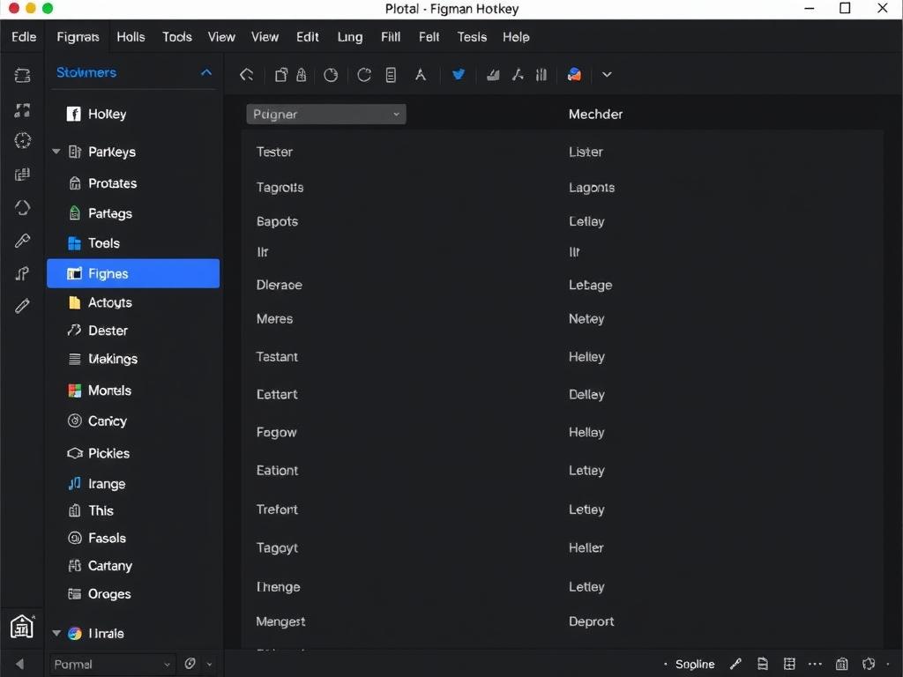The height and width of the screenshot is (677, 903).
Task: Collapse the Stolvmers panel chevron
Action: click(x=206, y=72)
